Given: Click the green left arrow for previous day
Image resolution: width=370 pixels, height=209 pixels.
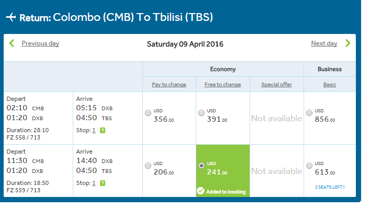Looking at the screenshot, I should [12, 43].
